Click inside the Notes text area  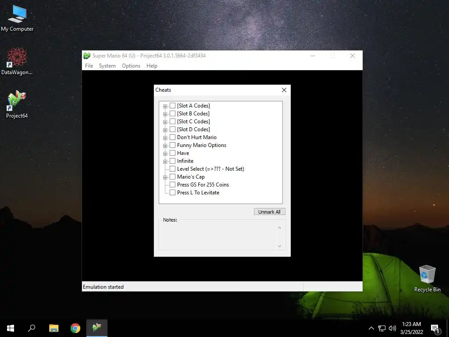pos(217,237)
